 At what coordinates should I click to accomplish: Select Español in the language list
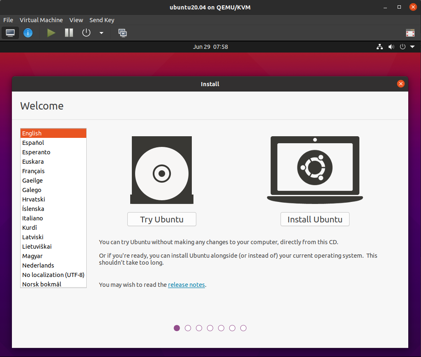click(53, 143)
